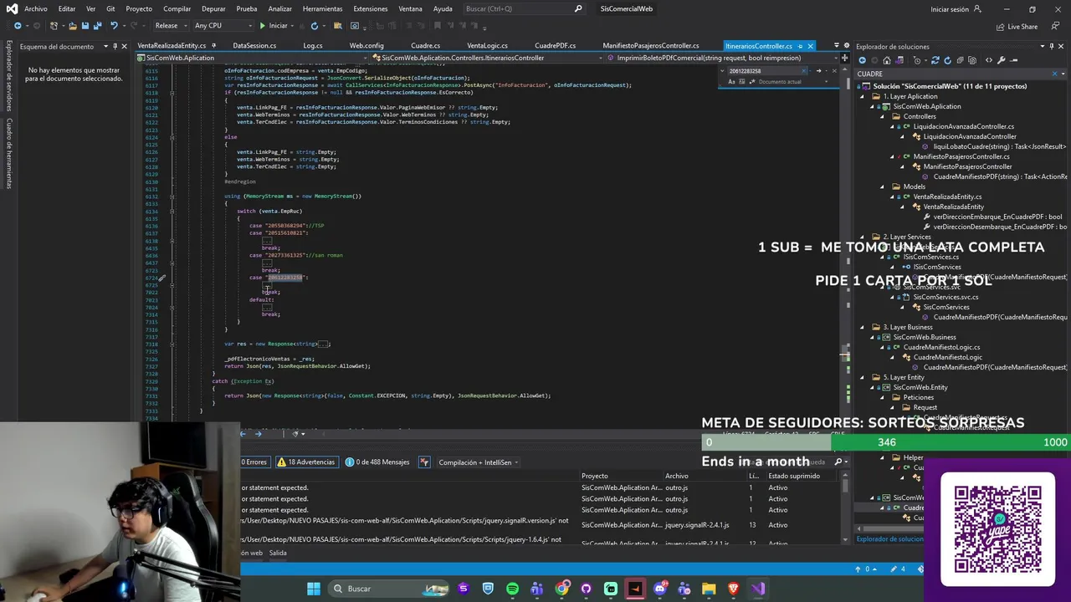Split the editor with the plus icon
This screenshot has width=1071, height=602.
[x=844, y=58]
